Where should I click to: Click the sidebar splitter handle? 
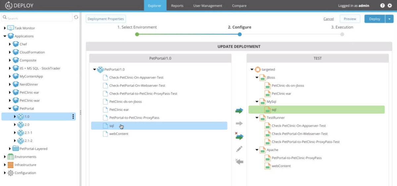tap(80, 112)
